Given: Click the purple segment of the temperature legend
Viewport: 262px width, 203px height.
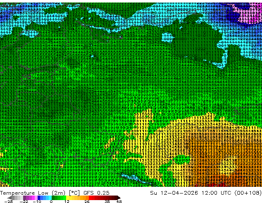Looking at the screenshot, I should click(x=30, y=198).
